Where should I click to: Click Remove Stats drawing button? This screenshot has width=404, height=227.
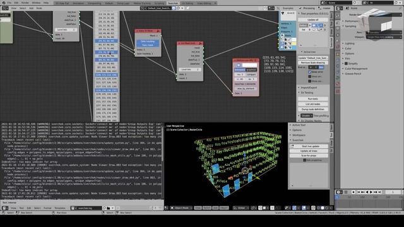313,62
